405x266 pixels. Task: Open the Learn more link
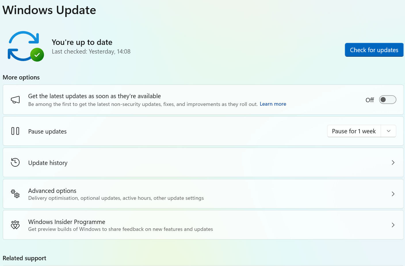pyautogui.click(x=273, y=104)
